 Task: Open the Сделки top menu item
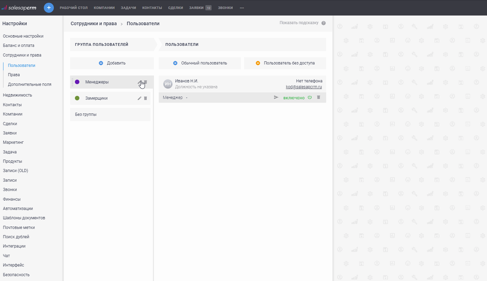tap(175, 8)
